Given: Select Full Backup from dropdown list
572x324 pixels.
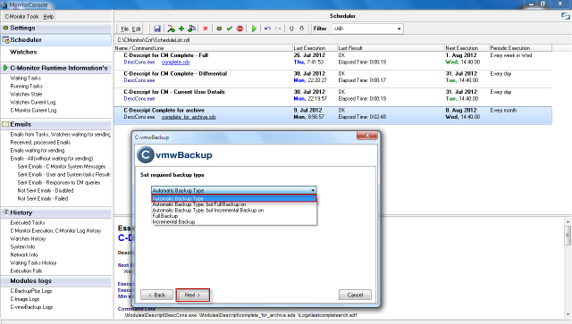Looking at the screenshot, I should 165,216.
